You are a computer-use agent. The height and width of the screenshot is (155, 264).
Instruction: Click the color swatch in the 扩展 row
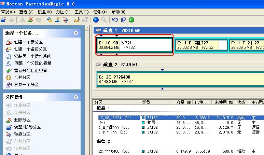point(143,123)
